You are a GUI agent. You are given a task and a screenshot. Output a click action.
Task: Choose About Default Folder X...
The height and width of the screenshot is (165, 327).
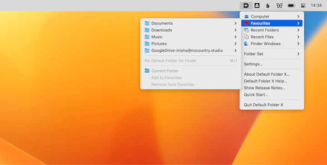(x=272, y=74)
